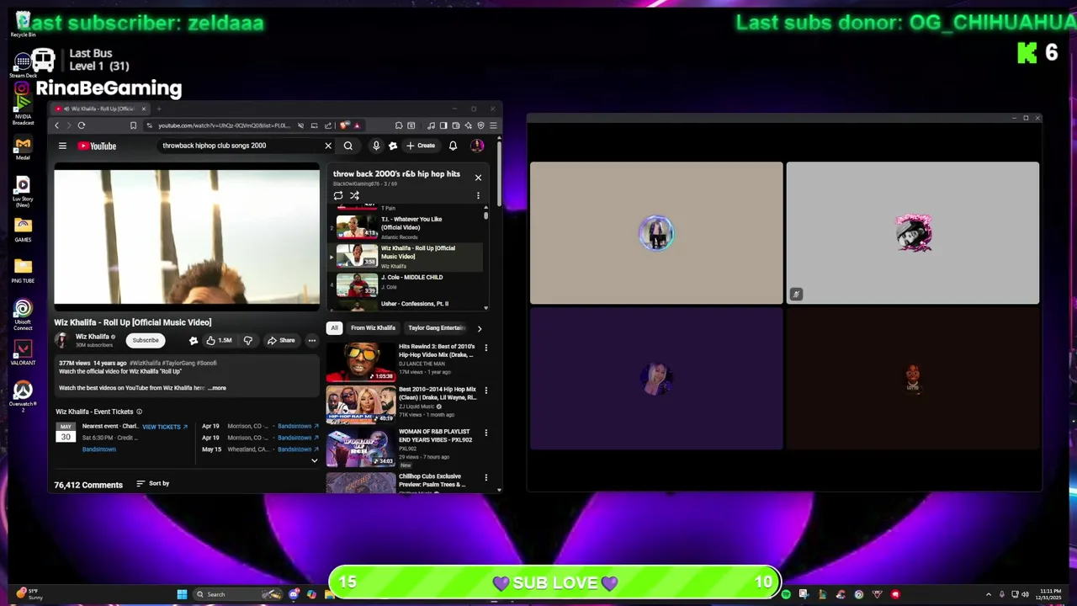Select J. Cole - MIDDLE CHILD playlist item
Image resolution: width=1077 pixels, height=606 pixels.
click(406, 284)
